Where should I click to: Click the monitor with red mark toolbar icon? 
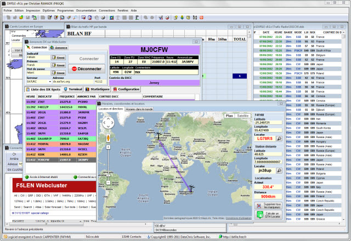tap(83, 18)
